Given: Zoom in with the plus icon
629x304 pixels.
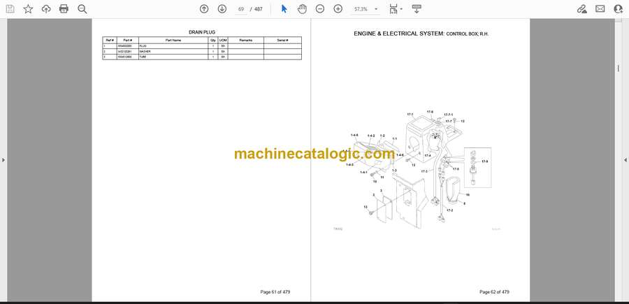Looking at the screenshot, I should [338, 9].
